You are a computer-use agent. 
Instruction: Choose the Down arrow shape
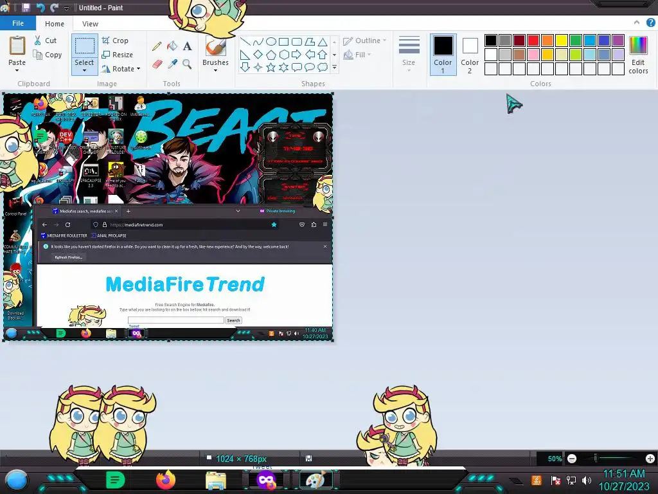click(245, 67)
